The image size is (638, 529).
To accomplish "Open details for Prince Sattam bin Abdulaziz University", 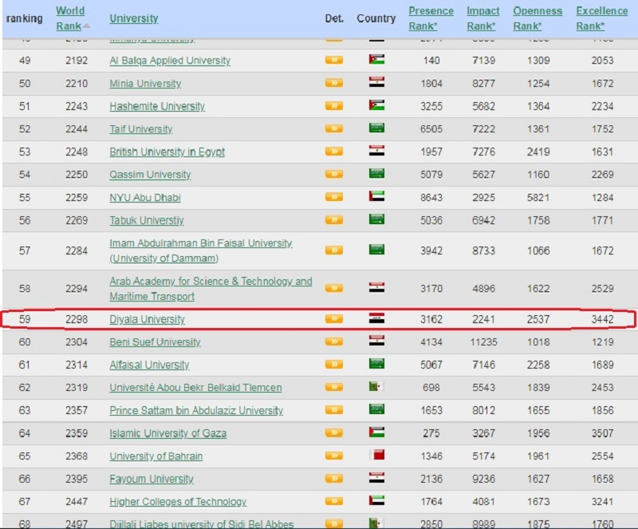I will coord(334,409).
